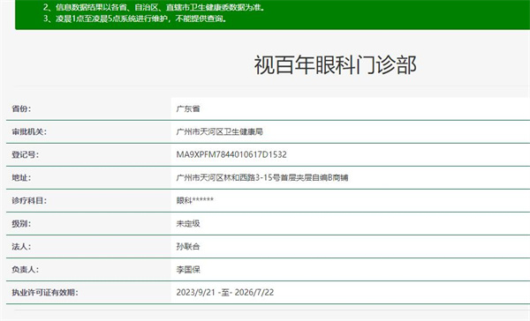This screenshot has height=321, width=530.
Task: Click the 未定级 value
Action: (x=188, y=223)
